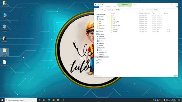The height and width of the screenshot is (102, 182).
Task: Click the Cortana circle on the taskbar
Action: (x=39, y=100)
